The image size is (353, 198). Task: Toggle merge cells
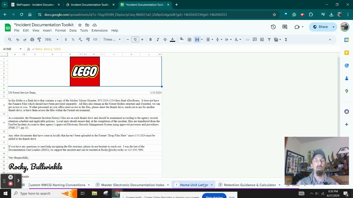(197, 40)
